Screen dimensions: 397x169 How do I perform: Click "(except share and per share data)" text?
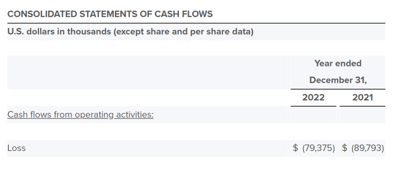click(183, 32)
